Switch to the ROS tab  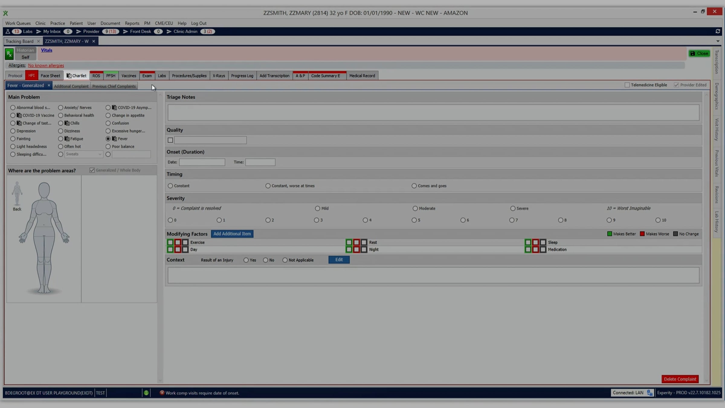(x=96, y=76)
